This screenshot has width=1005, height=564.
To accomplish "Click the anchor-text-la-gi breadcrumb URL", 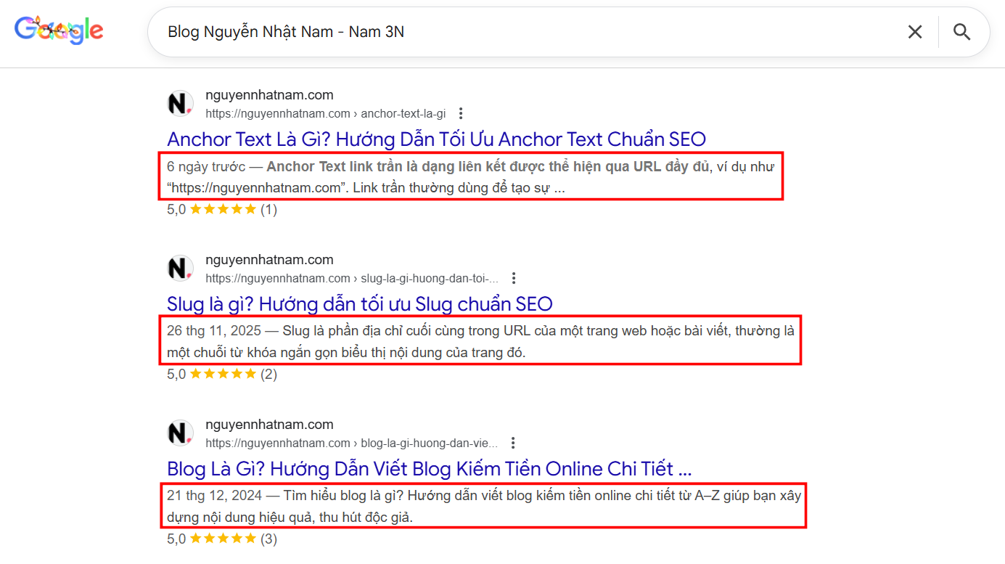I will [325, 113].
